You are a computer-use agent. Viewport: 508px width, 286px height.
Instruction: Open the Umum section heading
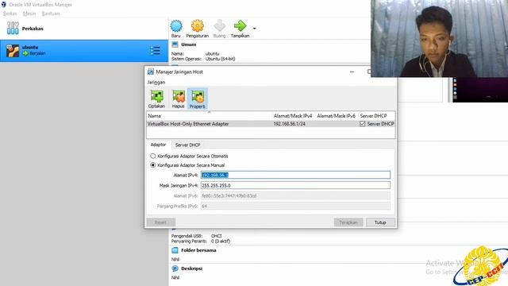click(x=189, y=44)
